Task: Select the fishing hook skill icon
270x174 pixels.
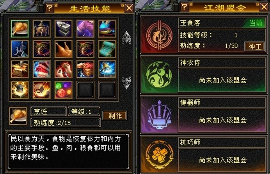Action: pos(19,49)
